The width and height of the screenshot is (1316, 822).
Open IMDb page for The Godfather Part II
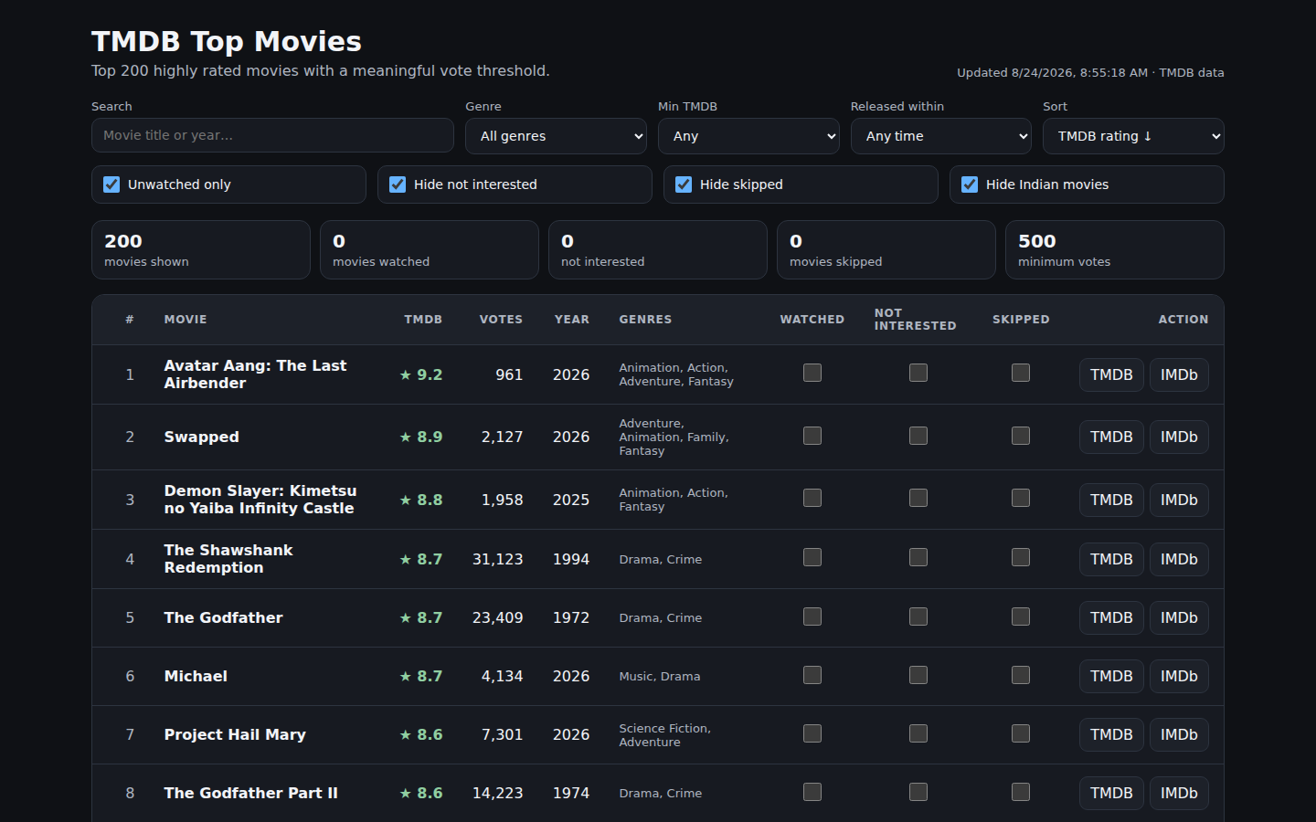tap(1179, 793)
